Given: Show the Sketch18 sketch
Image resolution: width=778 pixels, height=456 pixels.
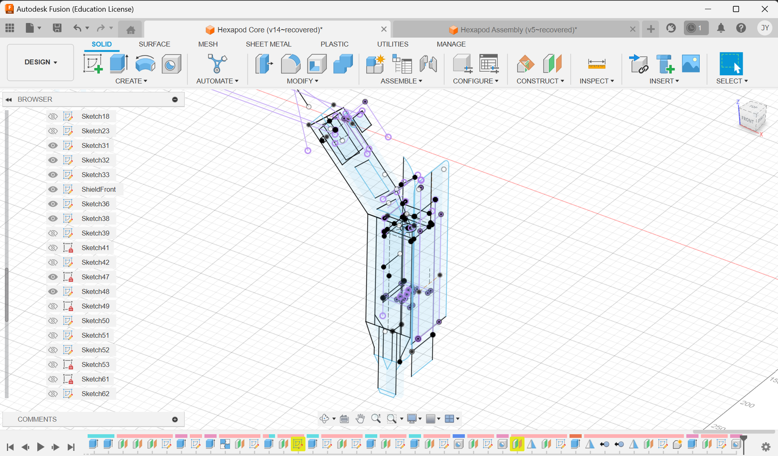Looking at the screenshot, I should [53, 116].
